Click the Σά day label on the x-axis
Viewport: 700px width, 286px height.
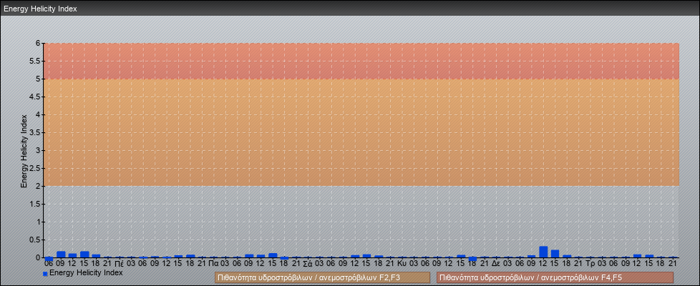[x=308, y=264]
